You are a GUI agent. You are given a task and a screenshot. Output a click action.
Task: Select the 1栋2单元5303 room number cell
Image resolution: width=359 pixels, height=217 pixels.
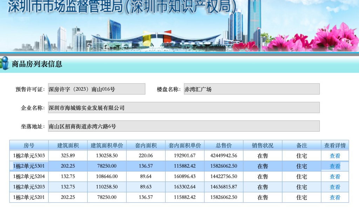pos(29,156)
